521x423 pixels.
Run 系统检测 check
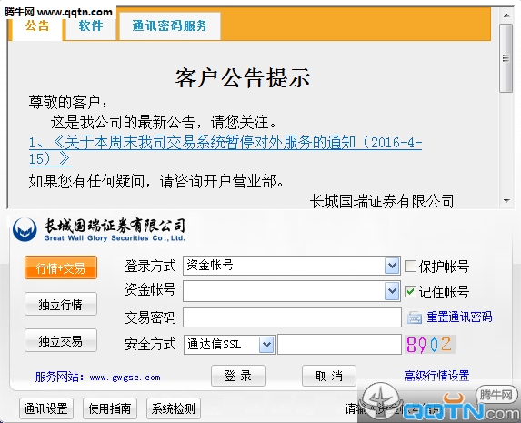[174, 408]
